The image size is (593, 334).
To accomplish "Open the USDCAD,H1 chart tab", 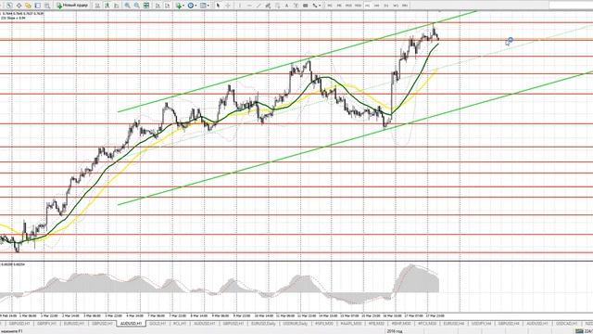I will point(566,324).
